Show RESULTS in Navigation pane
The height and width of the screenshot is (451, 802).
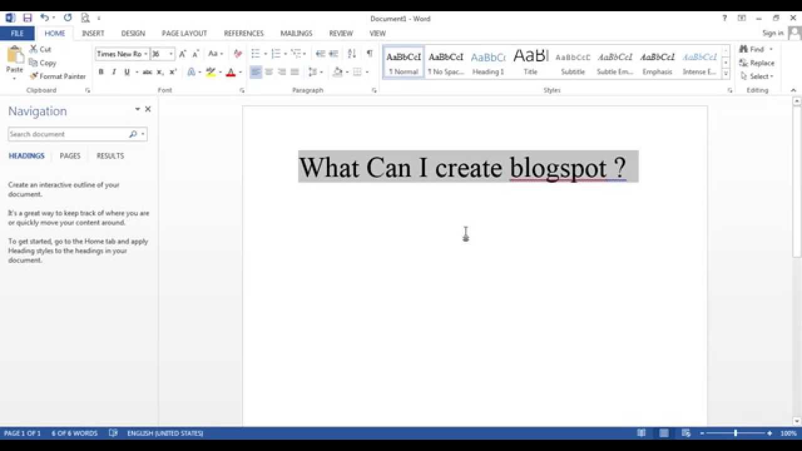[x=110, y=156]
